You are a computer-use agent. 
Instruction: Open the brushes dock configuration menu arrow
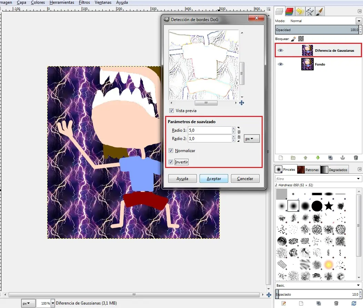(360, 169)
